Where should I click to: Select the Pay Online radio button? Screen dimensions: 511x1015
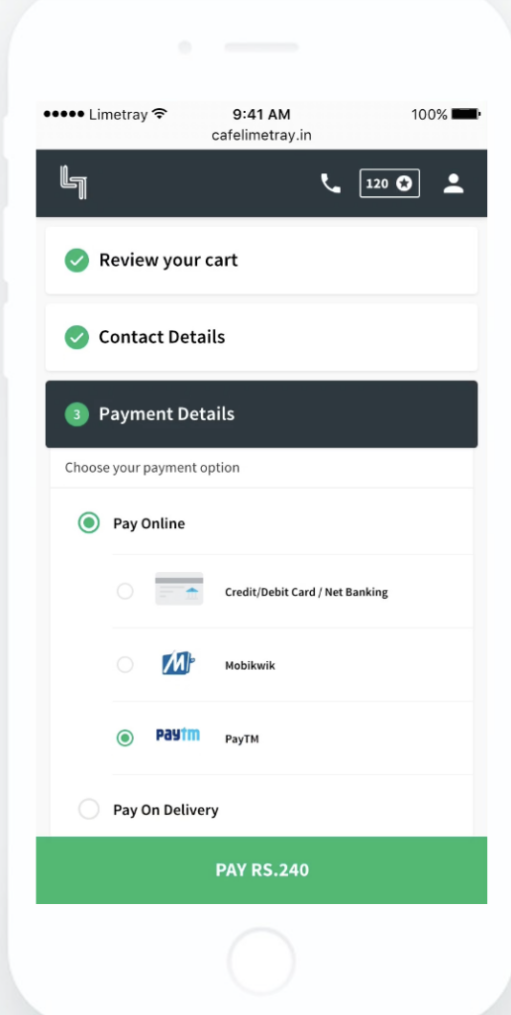88,522
